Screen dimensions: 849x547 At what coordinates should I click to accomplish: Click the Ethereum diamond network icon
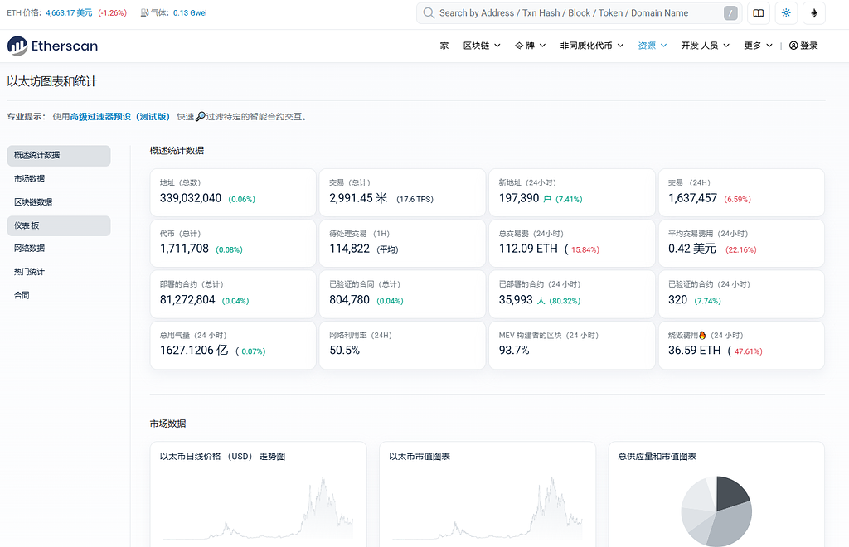pyautogui.click(x=814, y=13)
